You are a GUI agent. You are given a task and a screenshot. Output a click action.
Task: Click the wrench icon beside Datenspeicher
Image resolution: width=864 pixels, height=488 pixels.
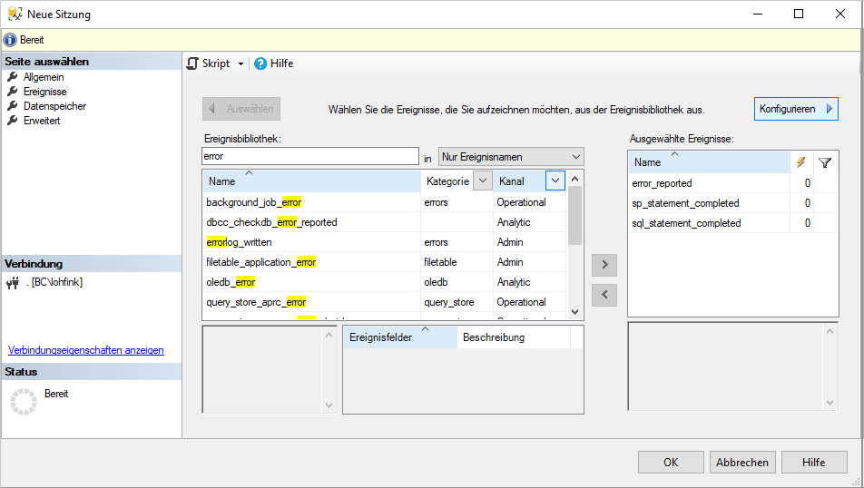pyautogui.click(x=12, y=105)
